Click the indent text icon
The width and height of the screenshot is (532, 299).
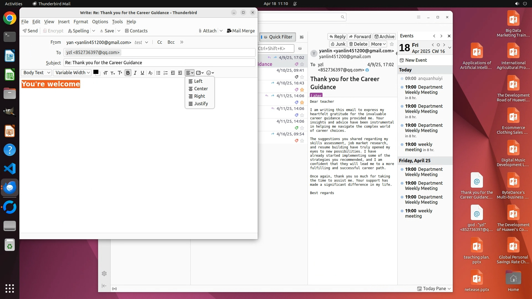[180, 73]
